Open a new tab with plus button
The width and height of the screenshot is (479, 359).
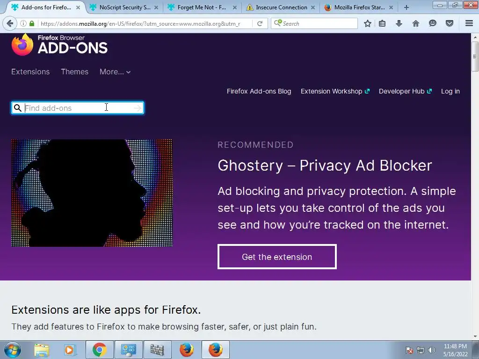[406, 7]
